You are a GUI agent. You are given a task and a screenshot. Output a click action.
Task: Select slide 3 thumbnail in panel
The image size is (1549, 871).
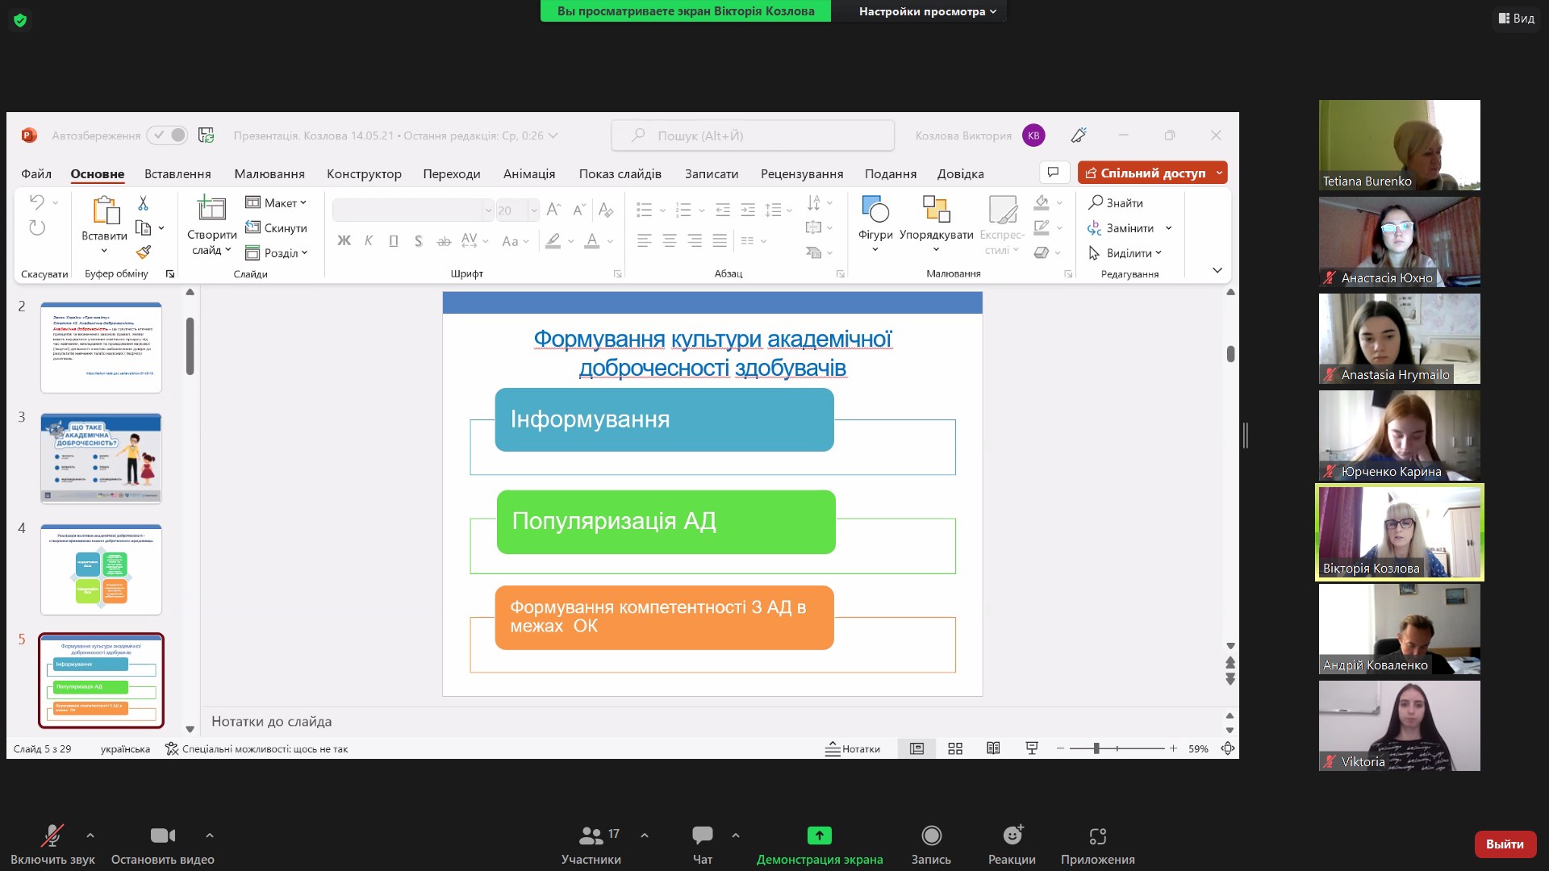pyautogui.click(x=101, y=458)
